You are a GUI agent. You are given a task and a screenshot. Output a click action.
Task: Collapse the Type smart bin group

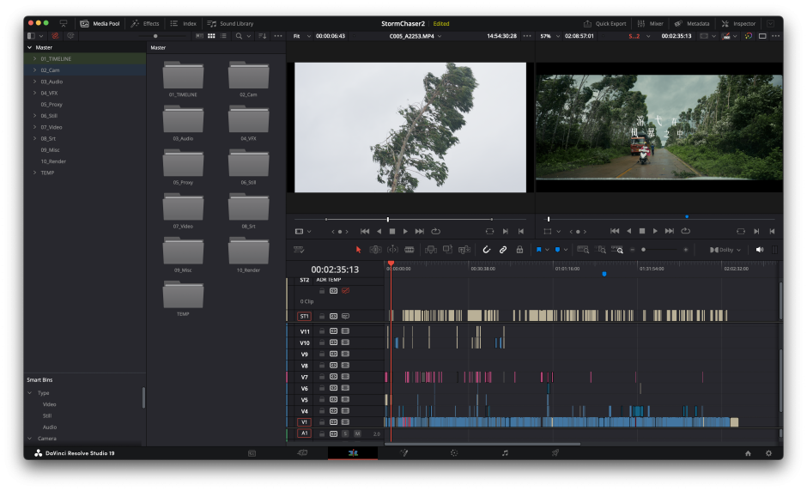pos(30,392)
